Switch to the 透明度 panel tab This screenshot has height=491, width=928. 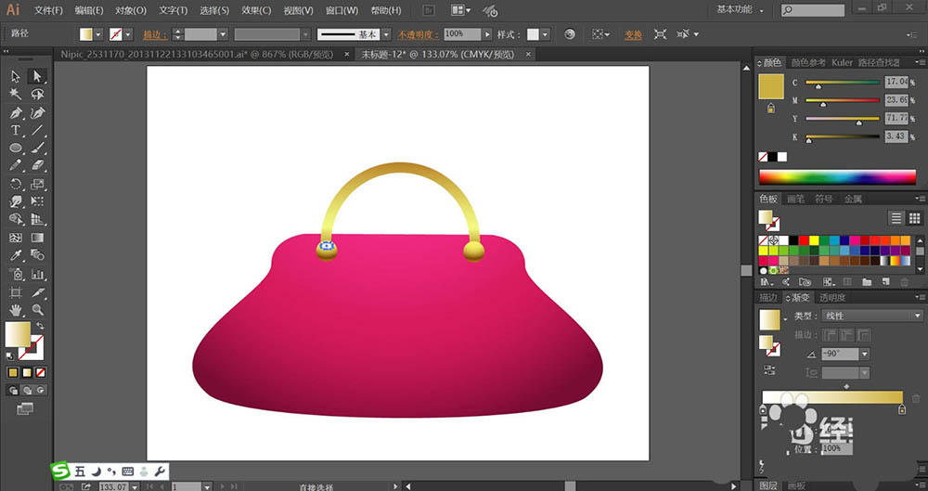click(831, 298)
